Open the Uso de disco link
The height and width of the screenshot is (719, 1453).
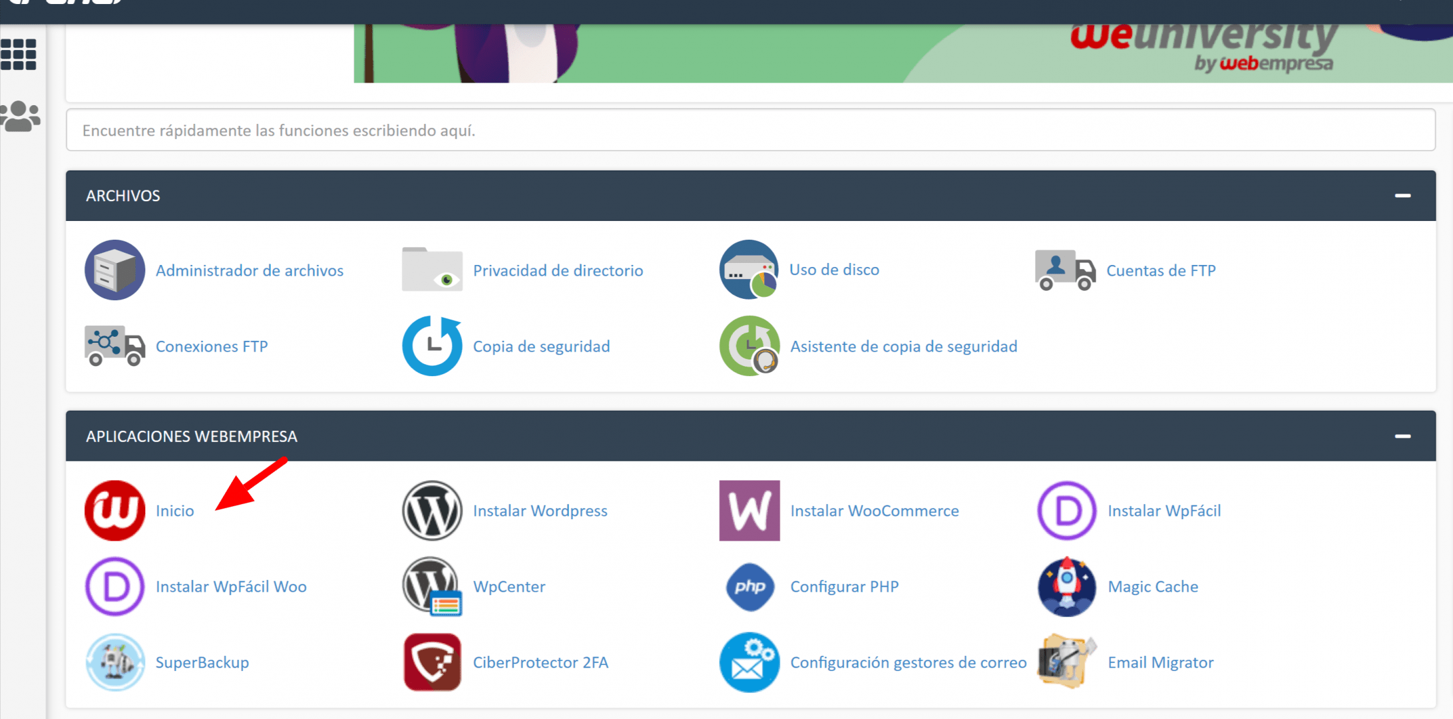[x=834, y=270]
